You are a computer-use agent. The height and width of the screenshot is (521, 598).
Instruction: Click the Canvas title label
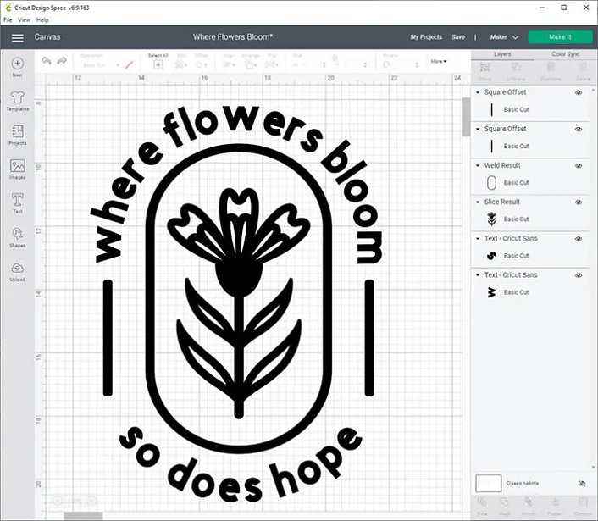47,37
